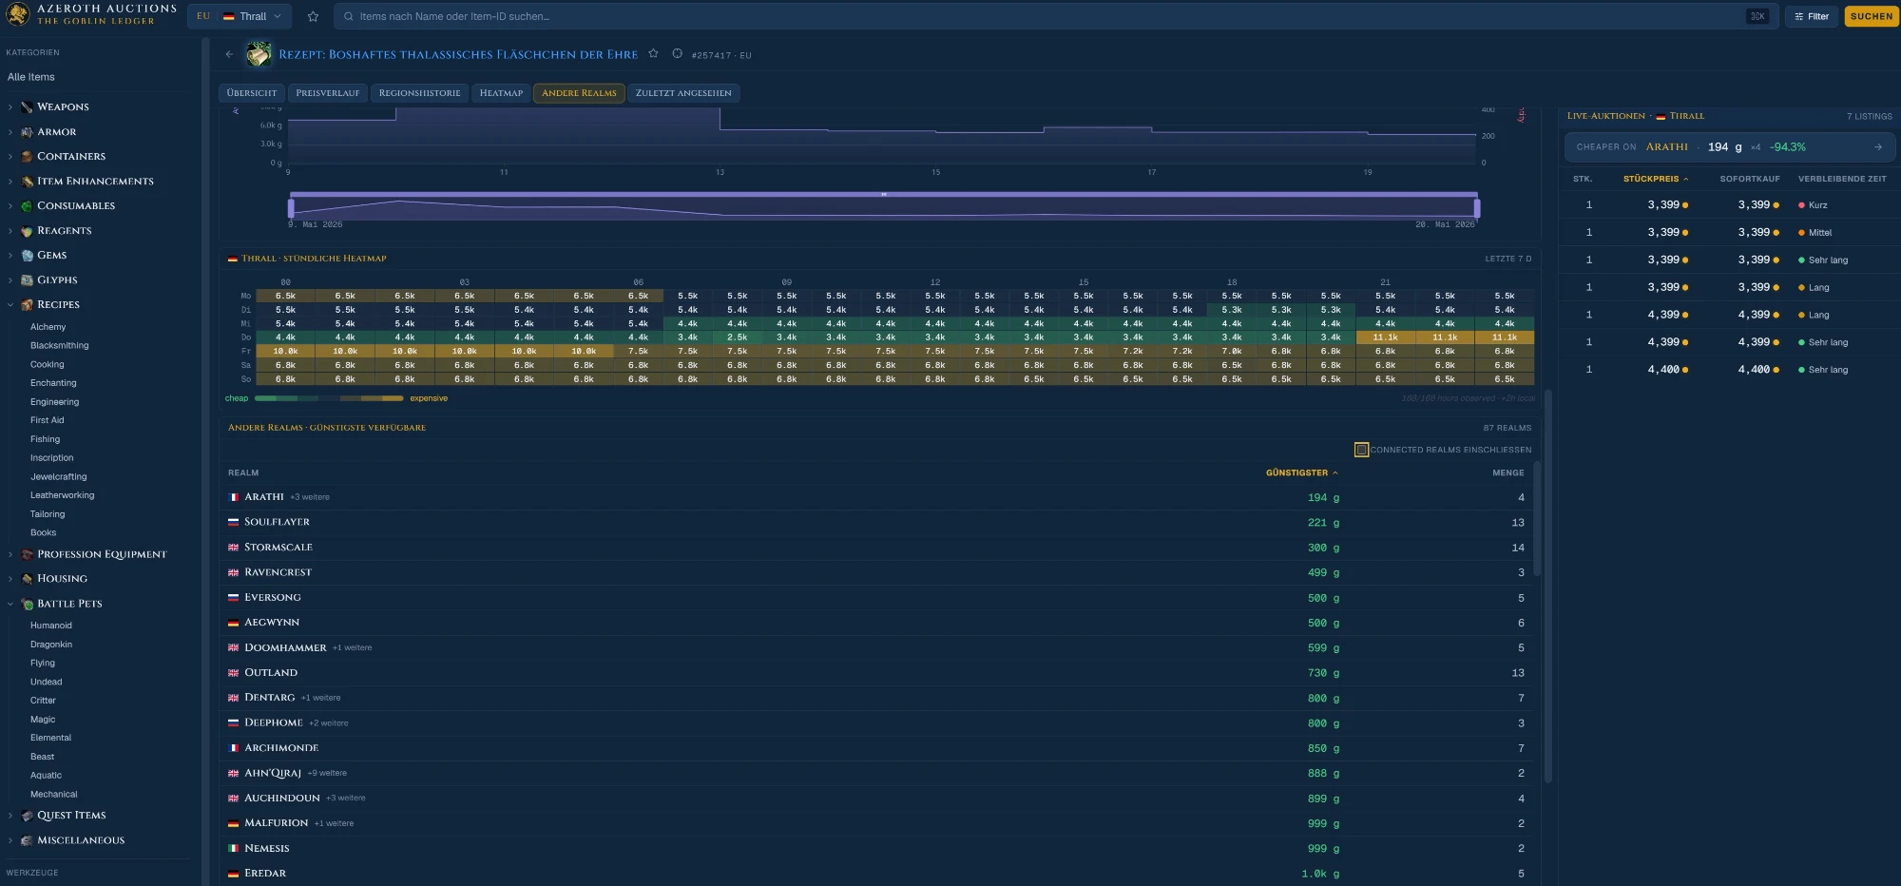
Task: Click the arrow icon in the Cheaper on Arathi banner
Action: click(x=1878, y=147)
